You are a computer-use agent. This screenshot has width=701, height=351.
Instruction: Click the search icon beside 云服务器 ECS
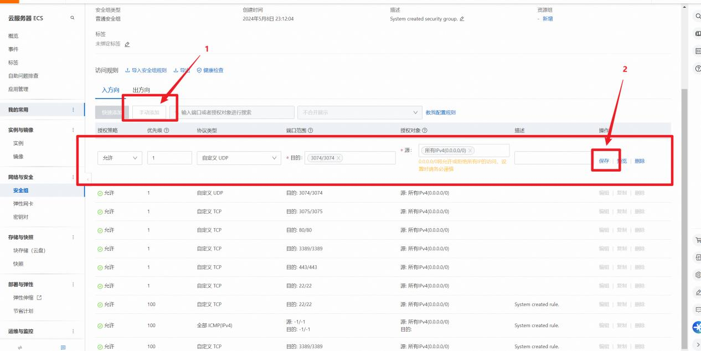click(x=72, y=18)
